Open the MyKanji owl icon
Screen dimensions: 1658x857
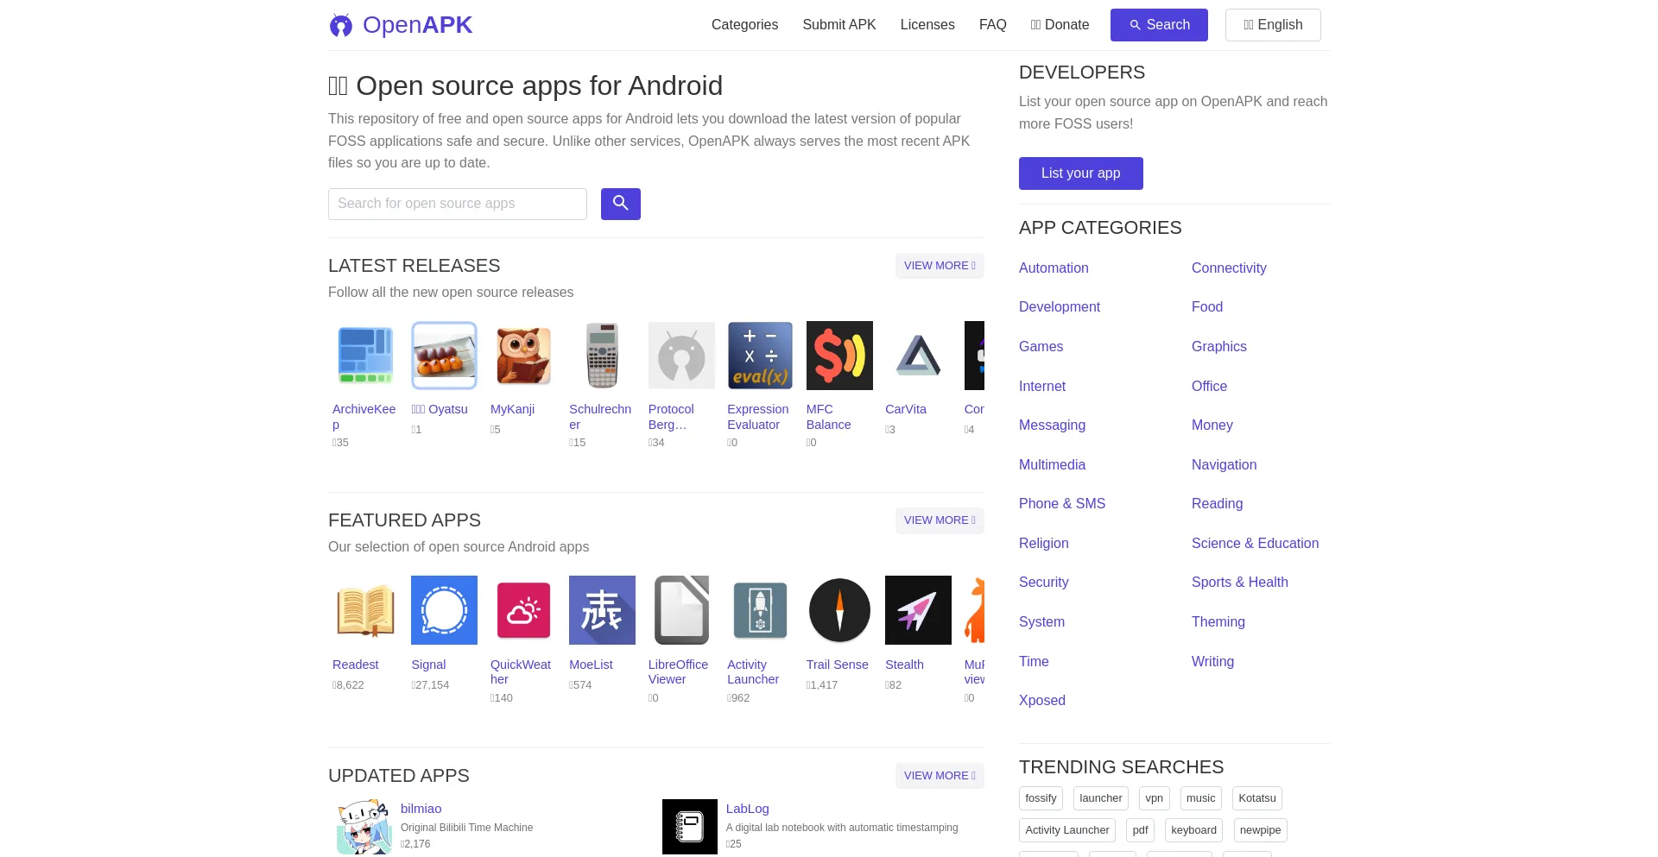(x=523, y=356)
